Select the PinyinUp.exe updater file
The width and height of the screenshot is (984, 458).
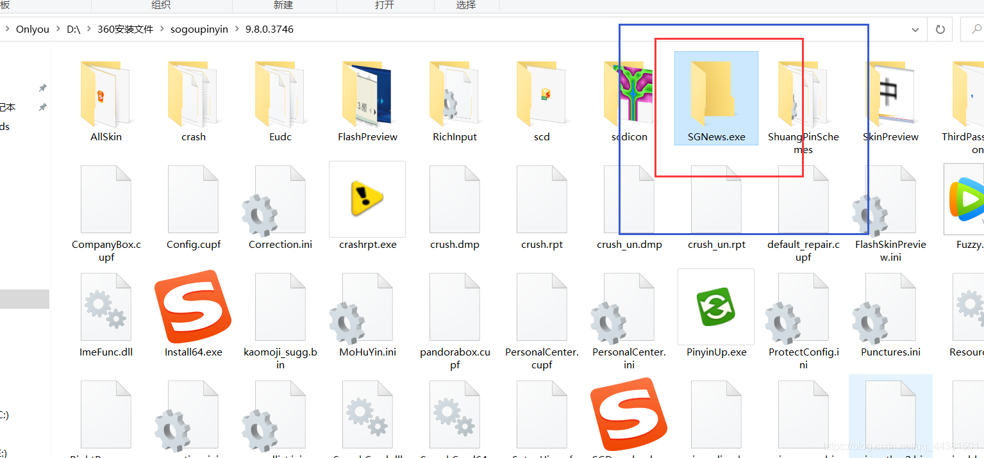(716, 314)
